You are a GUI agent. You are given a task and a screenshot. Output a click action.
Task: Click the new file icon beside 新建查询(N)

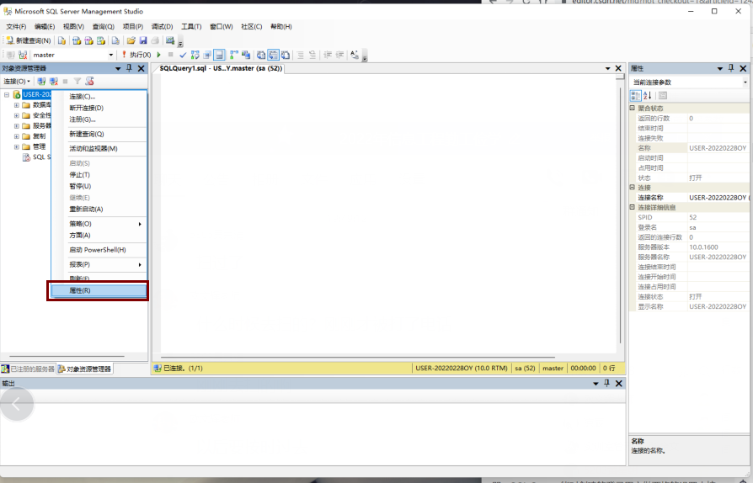click(x=61, y=40)
